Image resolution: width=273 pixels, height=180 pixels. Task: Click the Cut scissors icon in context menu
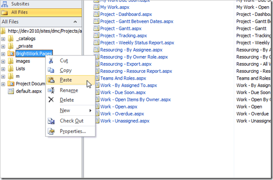[51, 60]
